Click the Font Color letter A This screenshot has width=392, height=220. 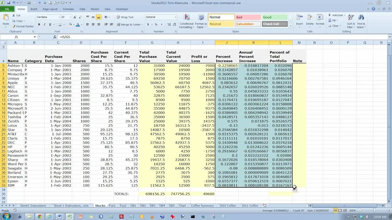tap(78, 24)
